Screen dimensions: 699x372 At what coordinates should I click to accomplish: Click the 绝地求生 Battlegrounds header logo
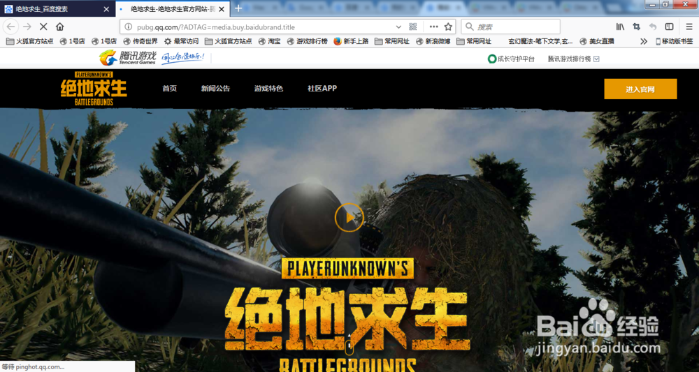tap(94, 89)
